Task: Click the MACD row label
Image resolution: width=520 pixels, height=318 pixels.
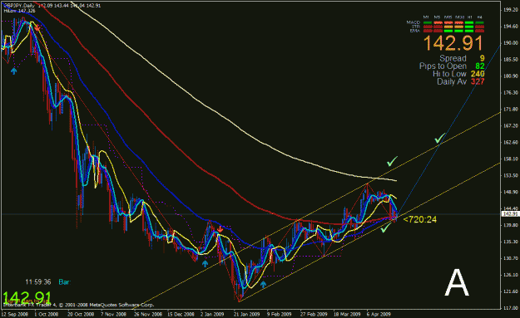Action: (414, 22)
